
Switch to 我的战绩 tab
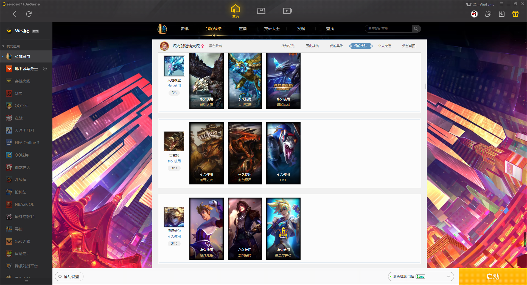[x=214, y=29]
